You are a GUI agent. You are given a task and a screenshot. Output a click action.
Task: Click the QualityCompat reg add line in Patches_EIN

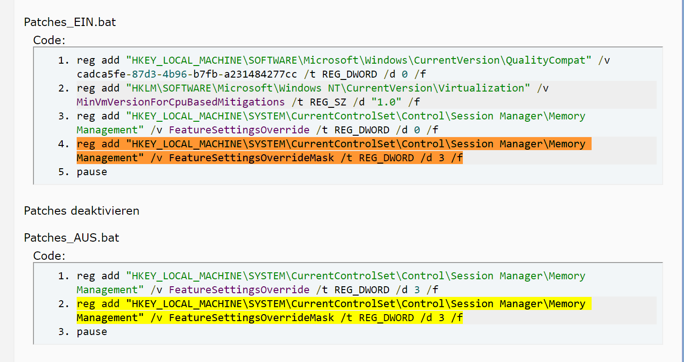pyautogui.click(x=343, y=60)
